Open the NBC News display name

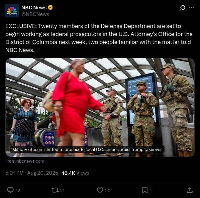point(34,8)
